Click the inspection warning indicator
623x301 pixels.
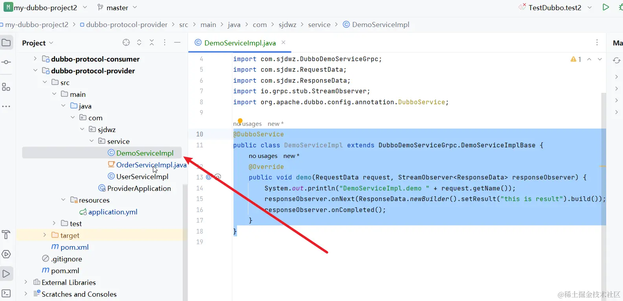pyautogui.click(x=576, y=59)
